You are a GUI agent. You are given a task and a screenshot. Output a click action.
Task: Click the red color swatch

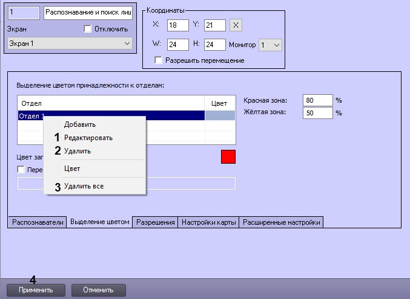coord(228,156)
